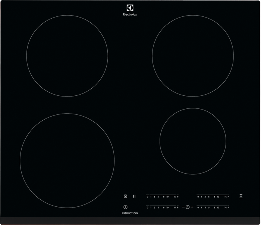Tap the hob-to-hood wireless icon
The width and height of the screenshot is (261, 225).
(241, 196)
